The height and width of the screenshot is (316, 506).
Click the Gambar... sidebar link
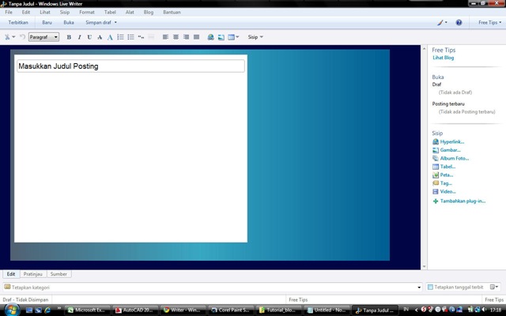click(450, 150)
